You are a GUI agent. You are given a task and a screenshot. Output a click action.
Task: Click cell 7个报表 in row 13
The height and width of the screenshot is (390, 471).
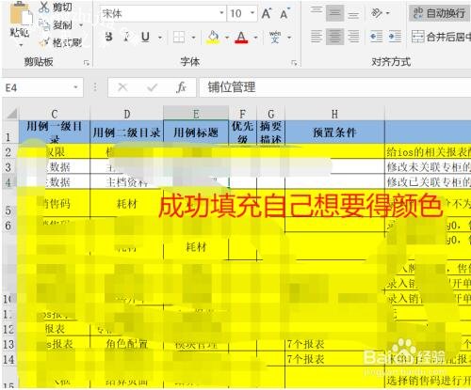coord(334,344)
